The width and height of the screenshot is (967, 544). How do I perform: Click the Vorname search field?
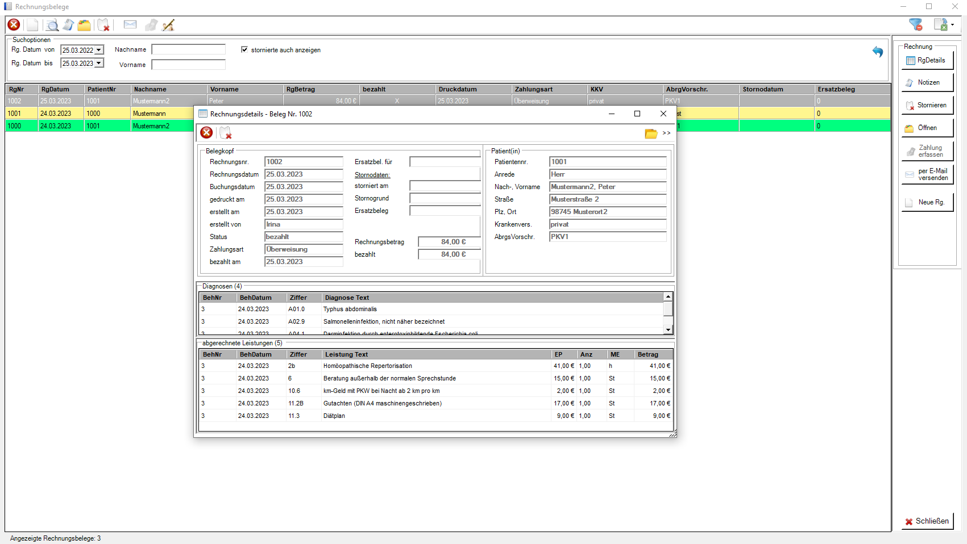[x=188, y=64]
